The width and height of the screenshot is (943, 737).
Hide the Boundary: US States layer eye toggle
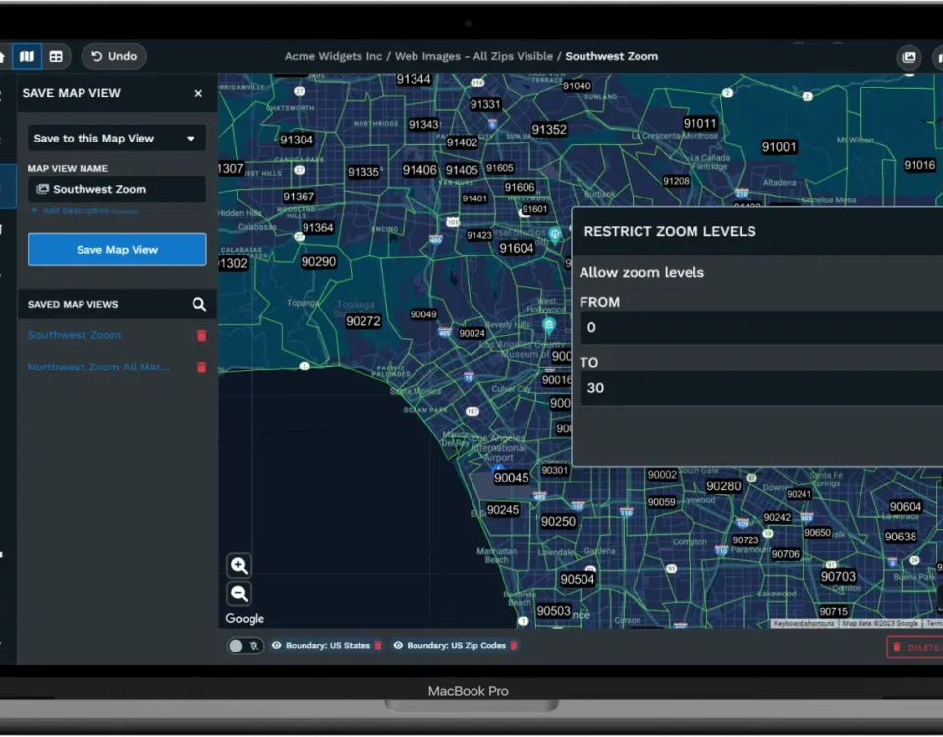click(278, 646)
